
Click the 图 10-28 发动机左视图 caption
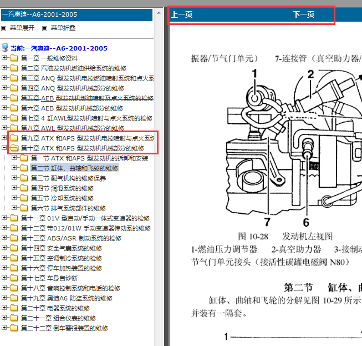[x=285, y=237]
